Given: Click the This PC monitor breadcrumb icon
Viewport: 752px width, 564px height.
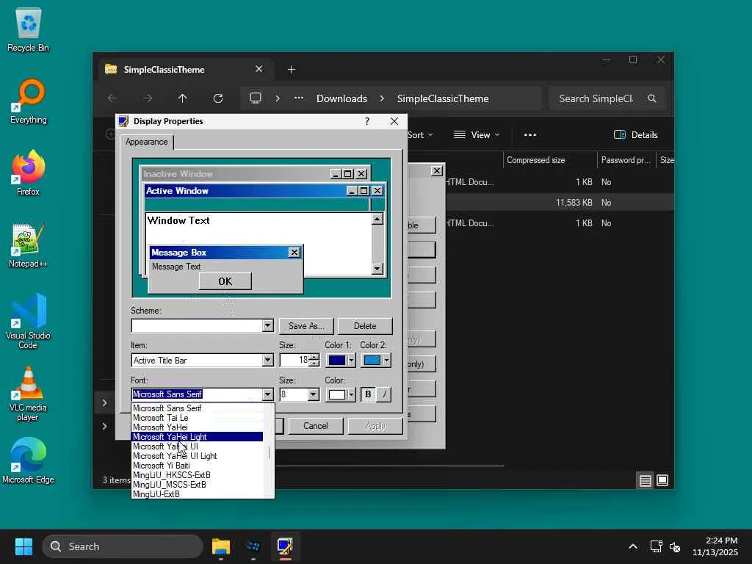Looking at the screenshot, I should (x=256, y=98).
